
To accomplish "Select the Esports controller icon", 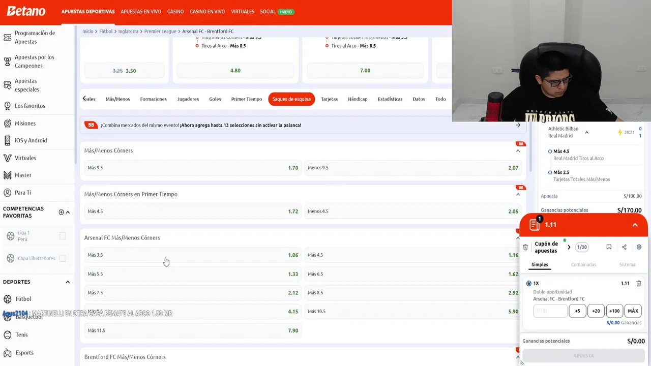I will point(7,352).
